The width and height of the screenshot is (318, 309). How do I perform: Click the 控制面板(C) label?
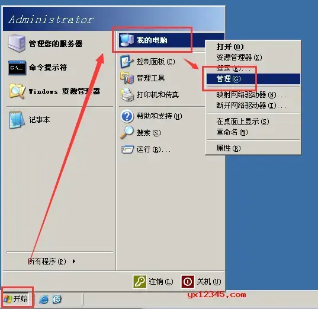pyautogui.click(x=156, y=62)
